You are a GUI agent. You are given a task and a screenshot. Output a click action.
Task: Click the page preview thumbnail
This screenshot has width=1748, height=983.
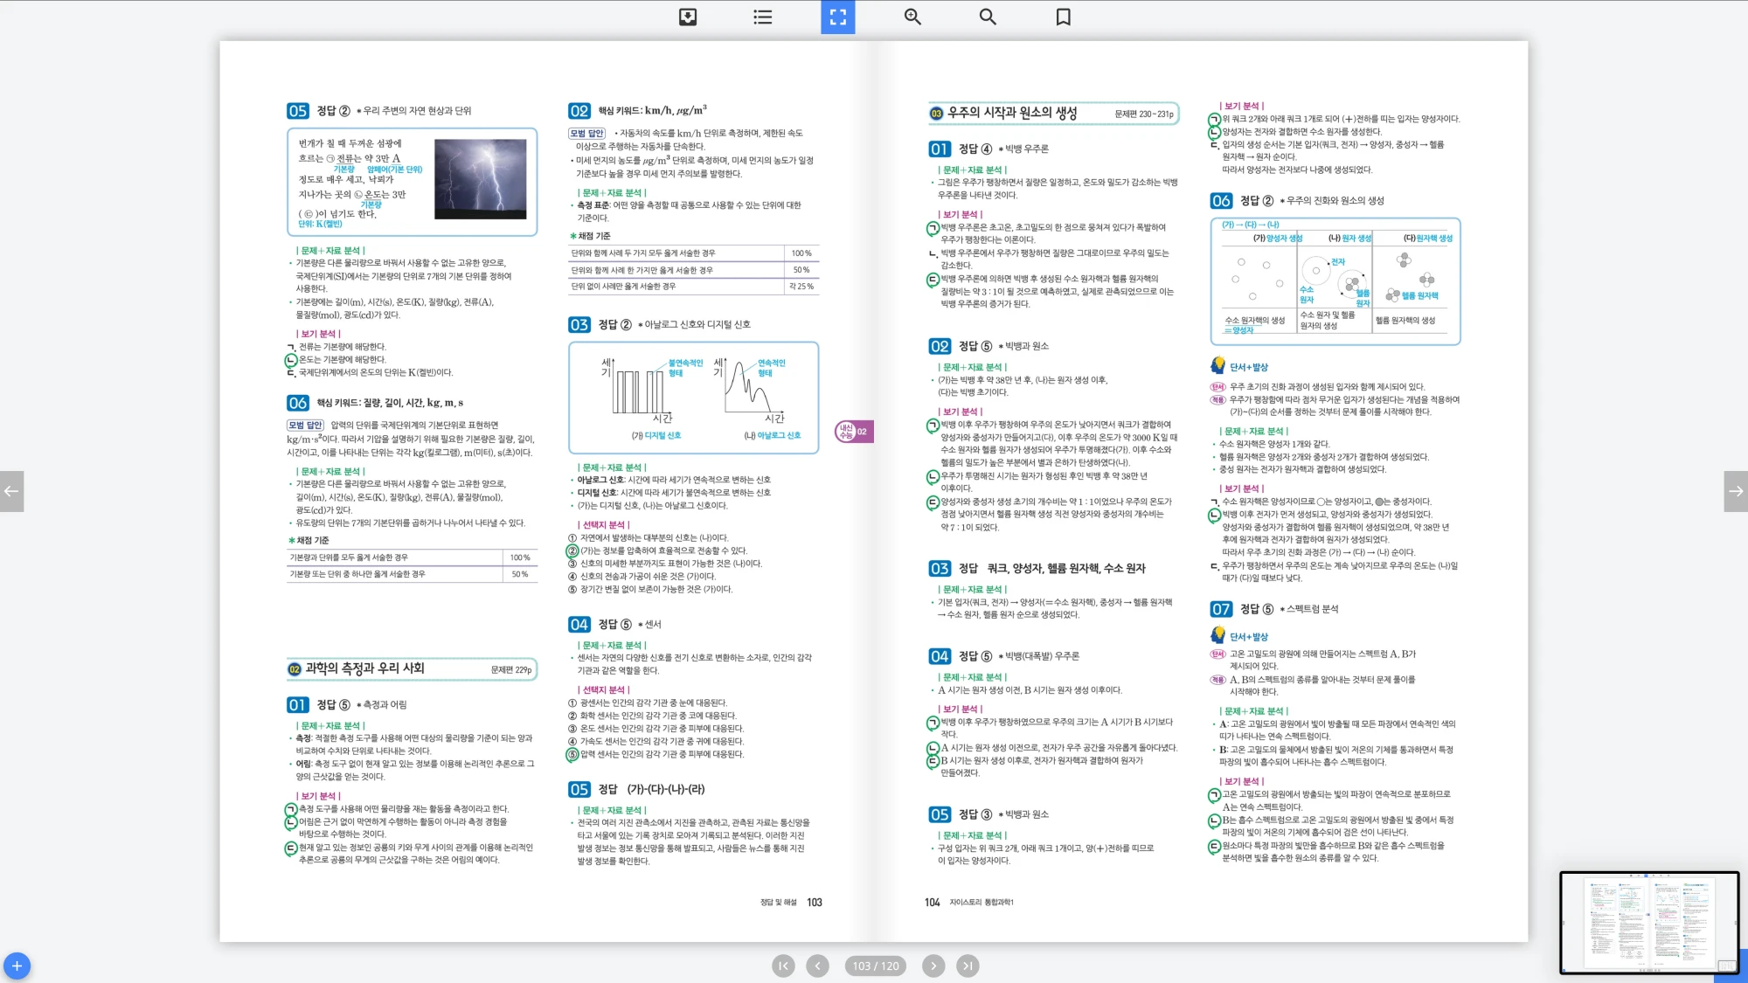pyautogui.click(x=1648, y=922)
